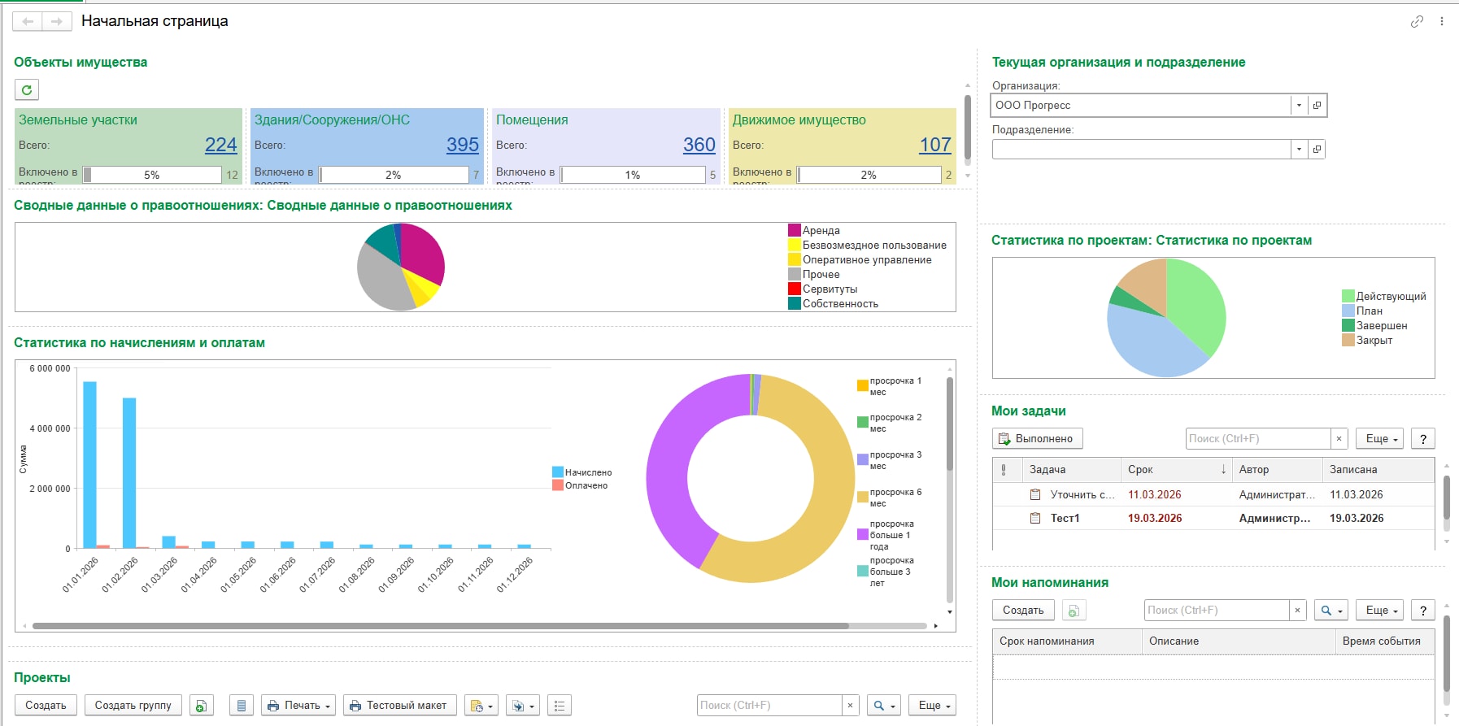Clear the Проекты search field
Image resolution: width=1459 pixels, height=726 pixels.
(x=850, y=706)
